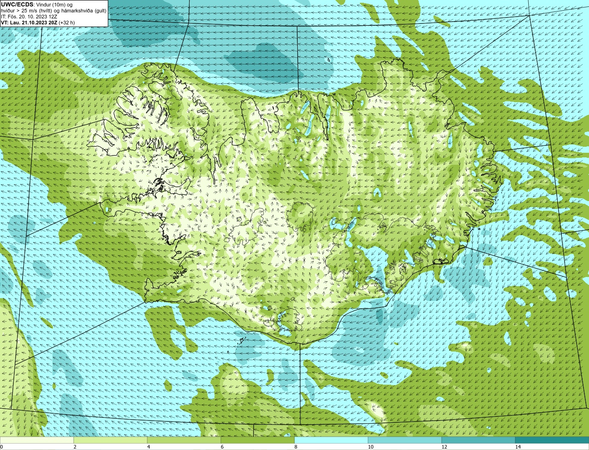589x450 pixels.
Task: Click the legend value '12'
Action: click(444, 447)
